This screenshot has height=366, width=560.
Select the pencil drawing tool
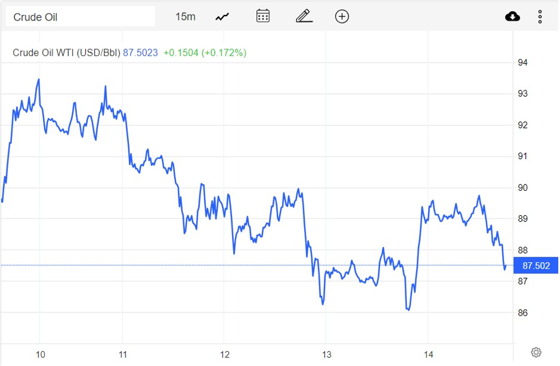click(x=304, y=16)
